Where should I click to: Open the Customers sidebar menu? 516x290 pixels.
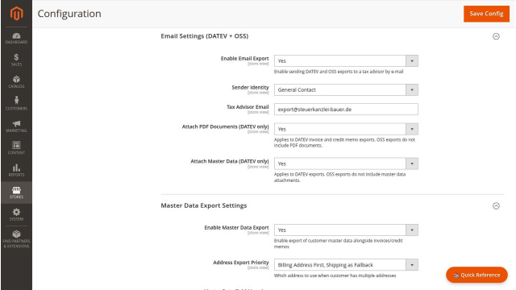16,104
